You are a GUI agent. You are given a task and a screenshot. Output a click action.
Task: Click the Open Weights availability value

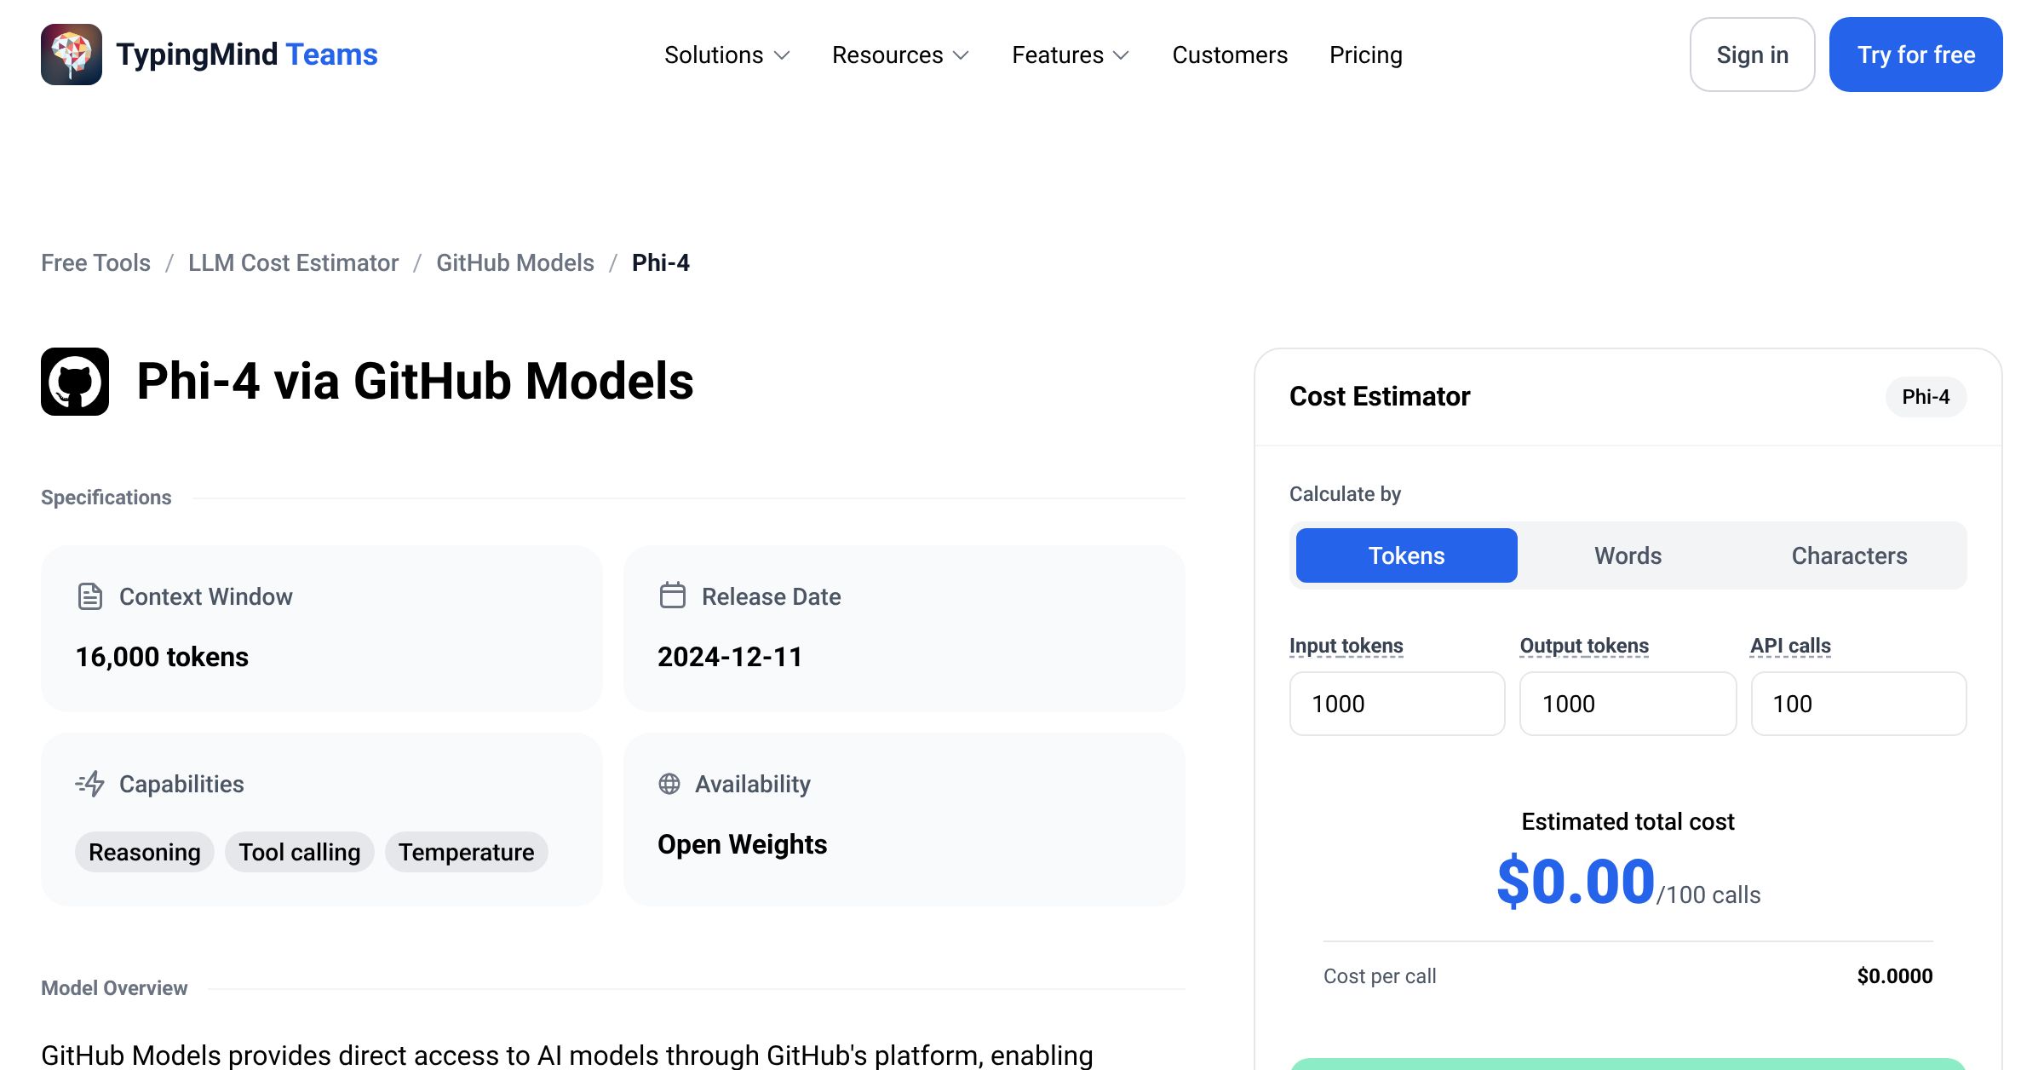743,844
